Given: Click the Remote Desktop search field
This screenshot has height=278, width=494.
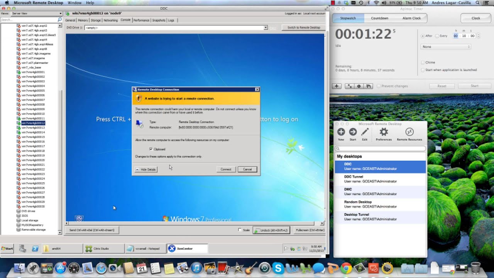Looking at the screenshot, I should [x=380, y=149].
